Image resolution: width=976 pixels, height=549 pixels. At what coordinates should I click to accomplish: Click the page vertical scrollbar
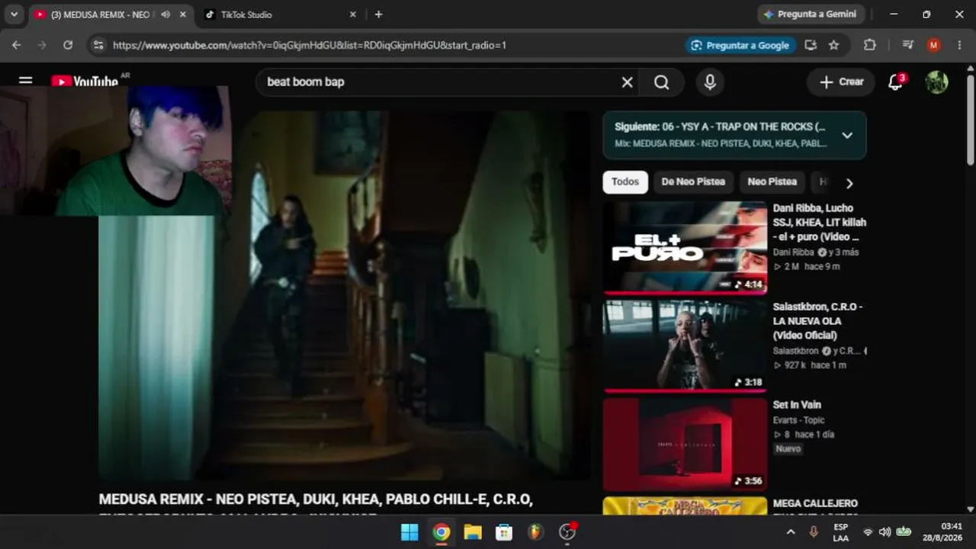(x=970, y=118)
